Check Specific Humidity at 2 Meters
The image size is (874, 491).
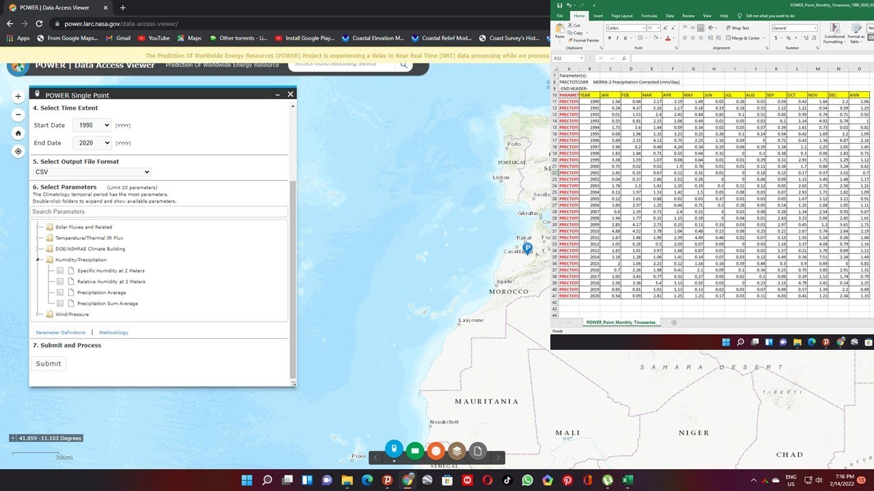coord(60,271)
